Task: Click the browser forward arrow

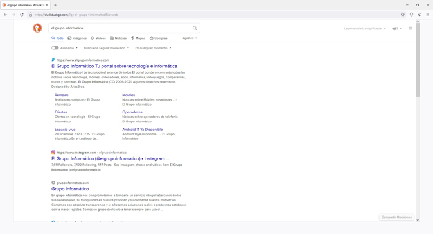Action: pos(13,15)
